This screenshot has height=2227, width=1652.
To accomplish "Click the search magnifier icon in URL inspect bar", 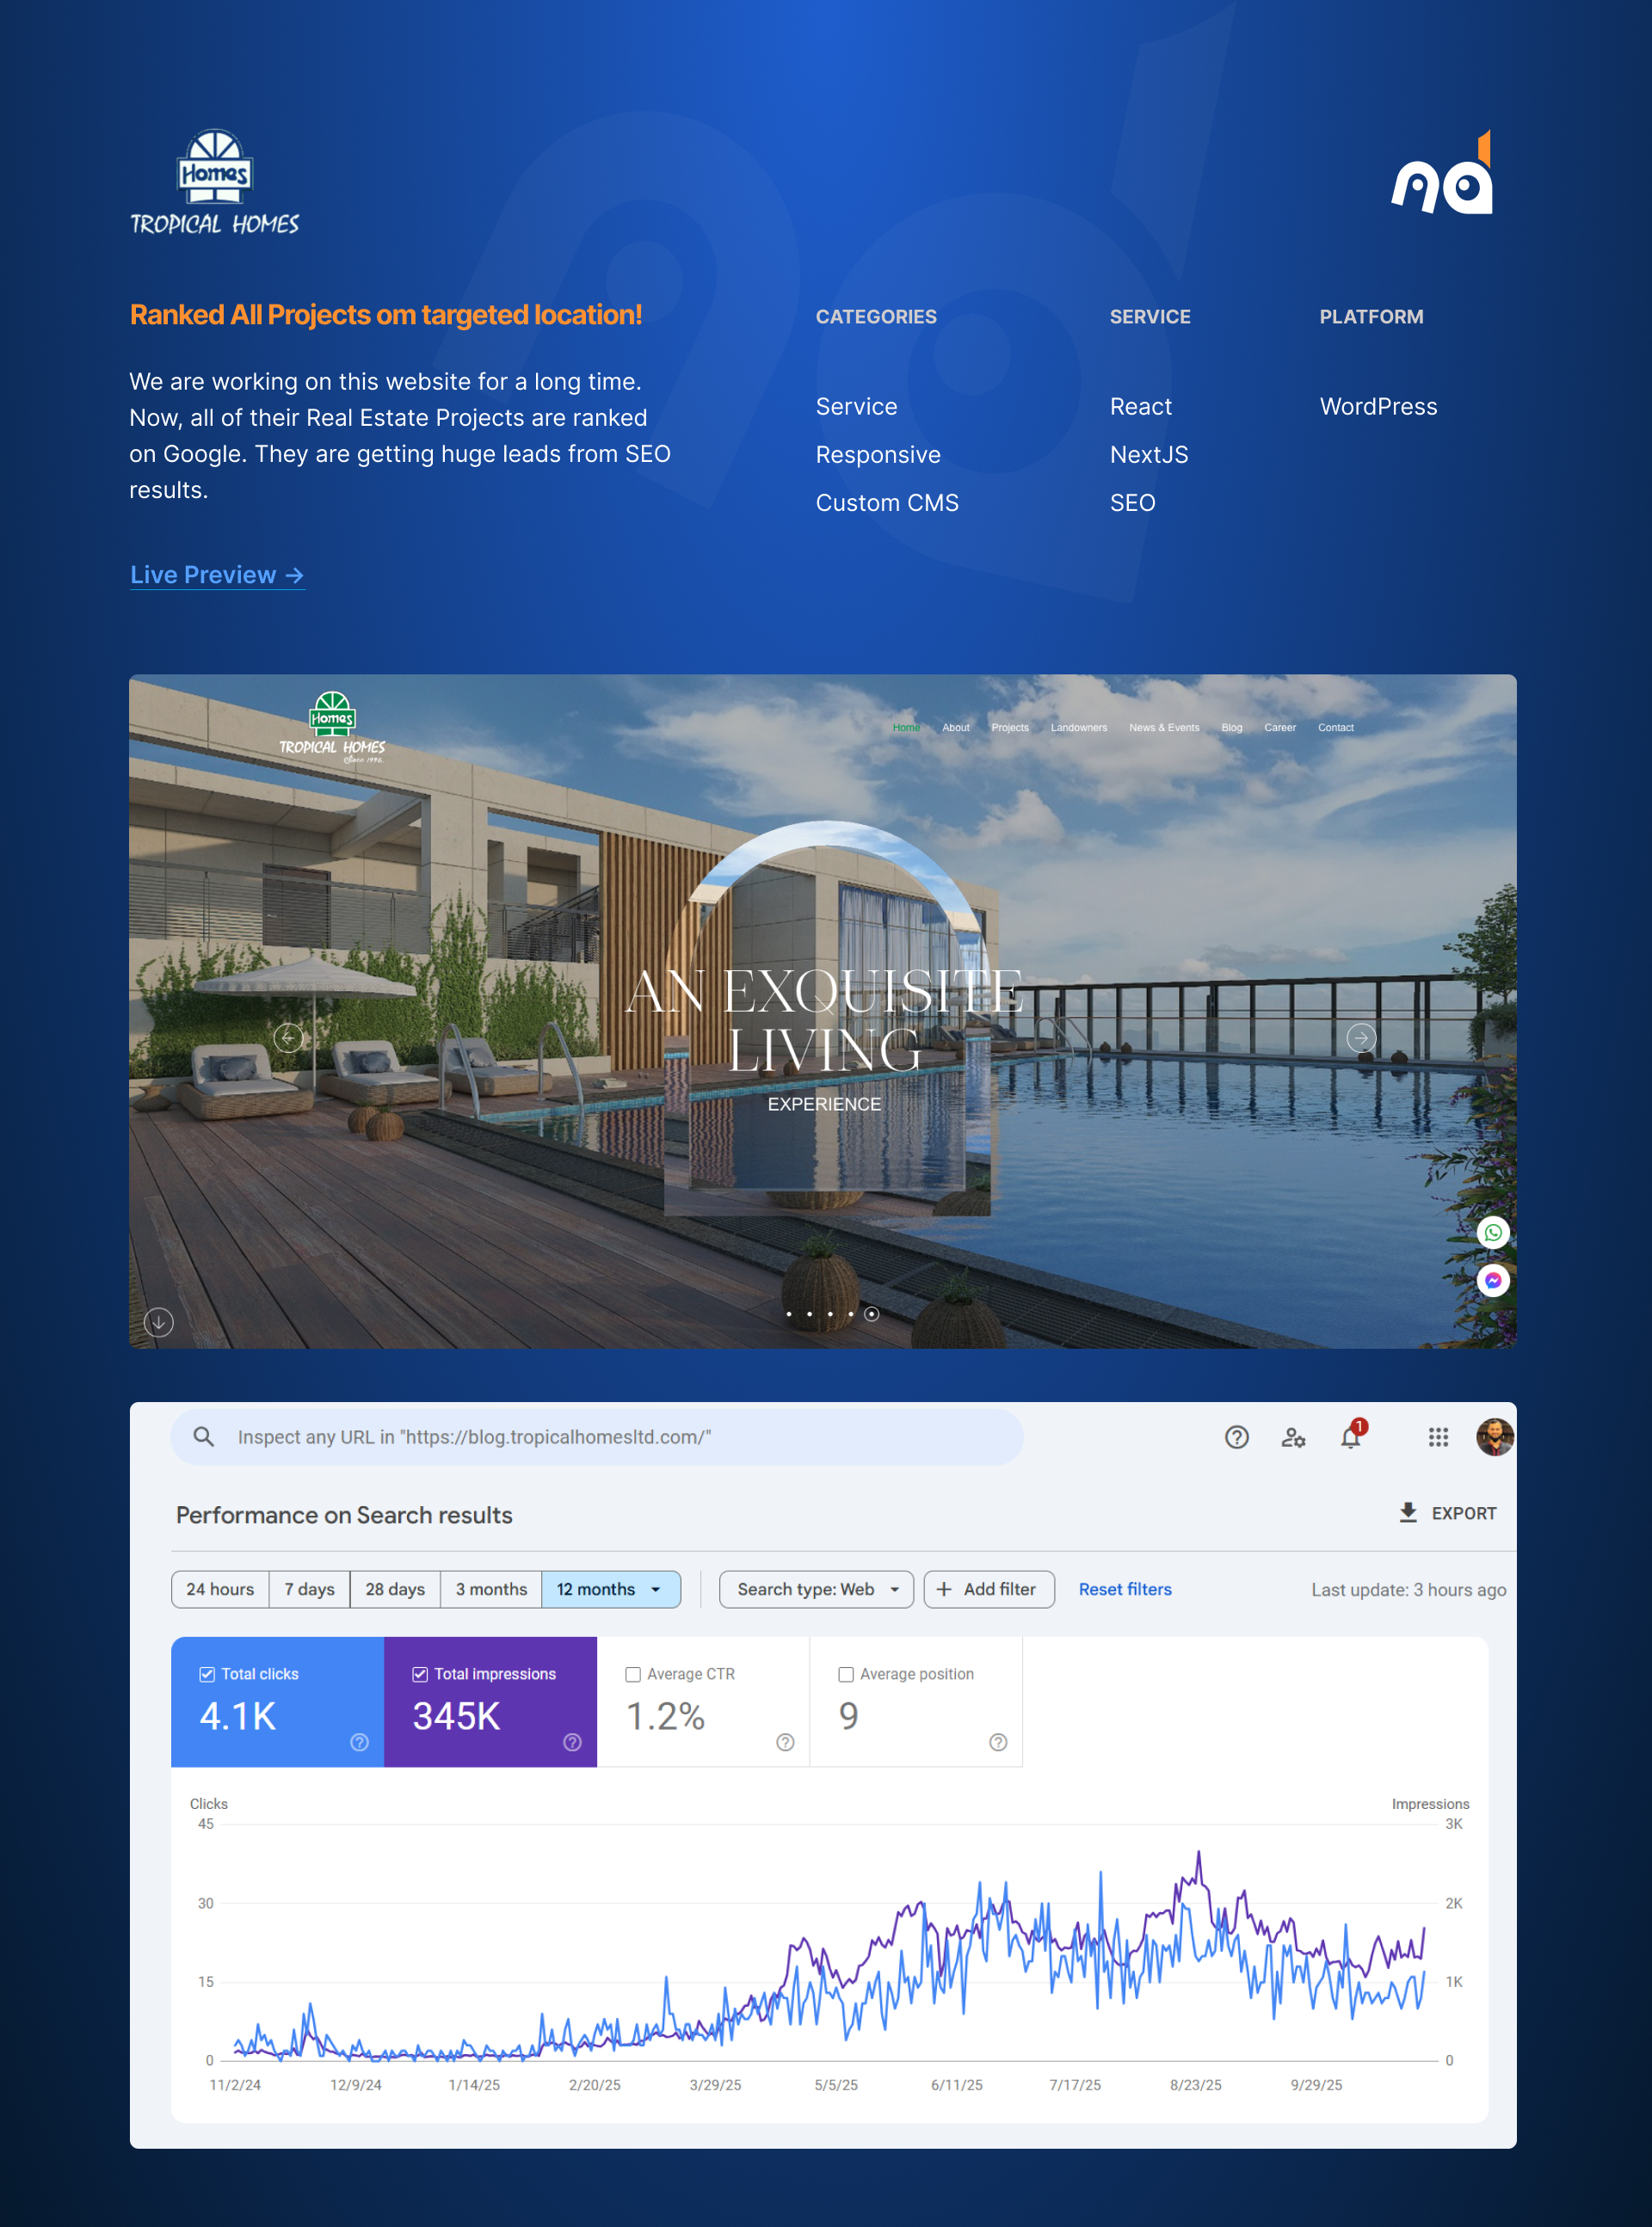I will [x=203, y=1436].
